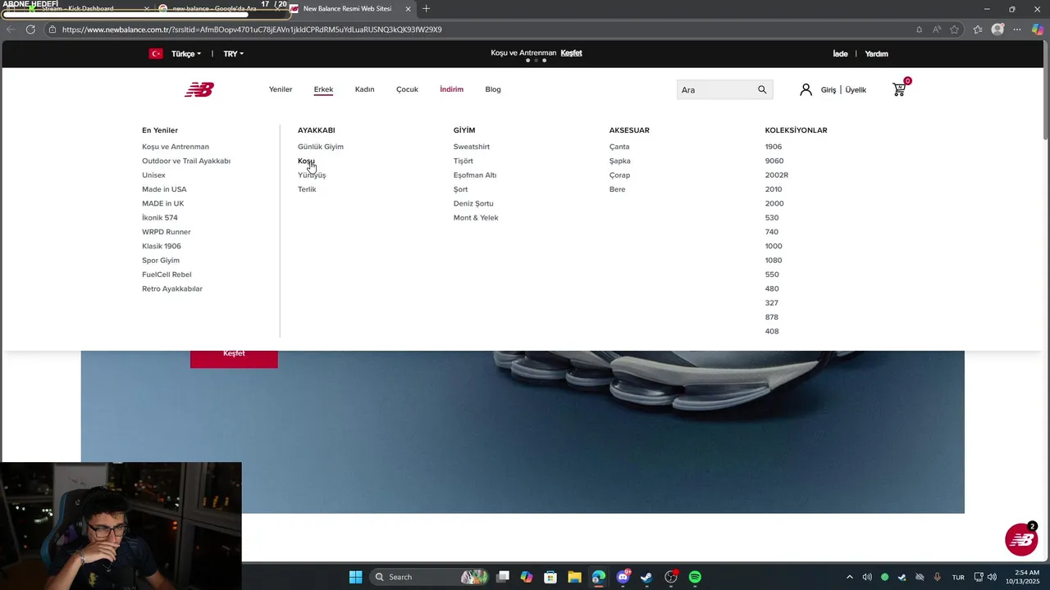Open the 408 collection link

(x=772, y=331)
